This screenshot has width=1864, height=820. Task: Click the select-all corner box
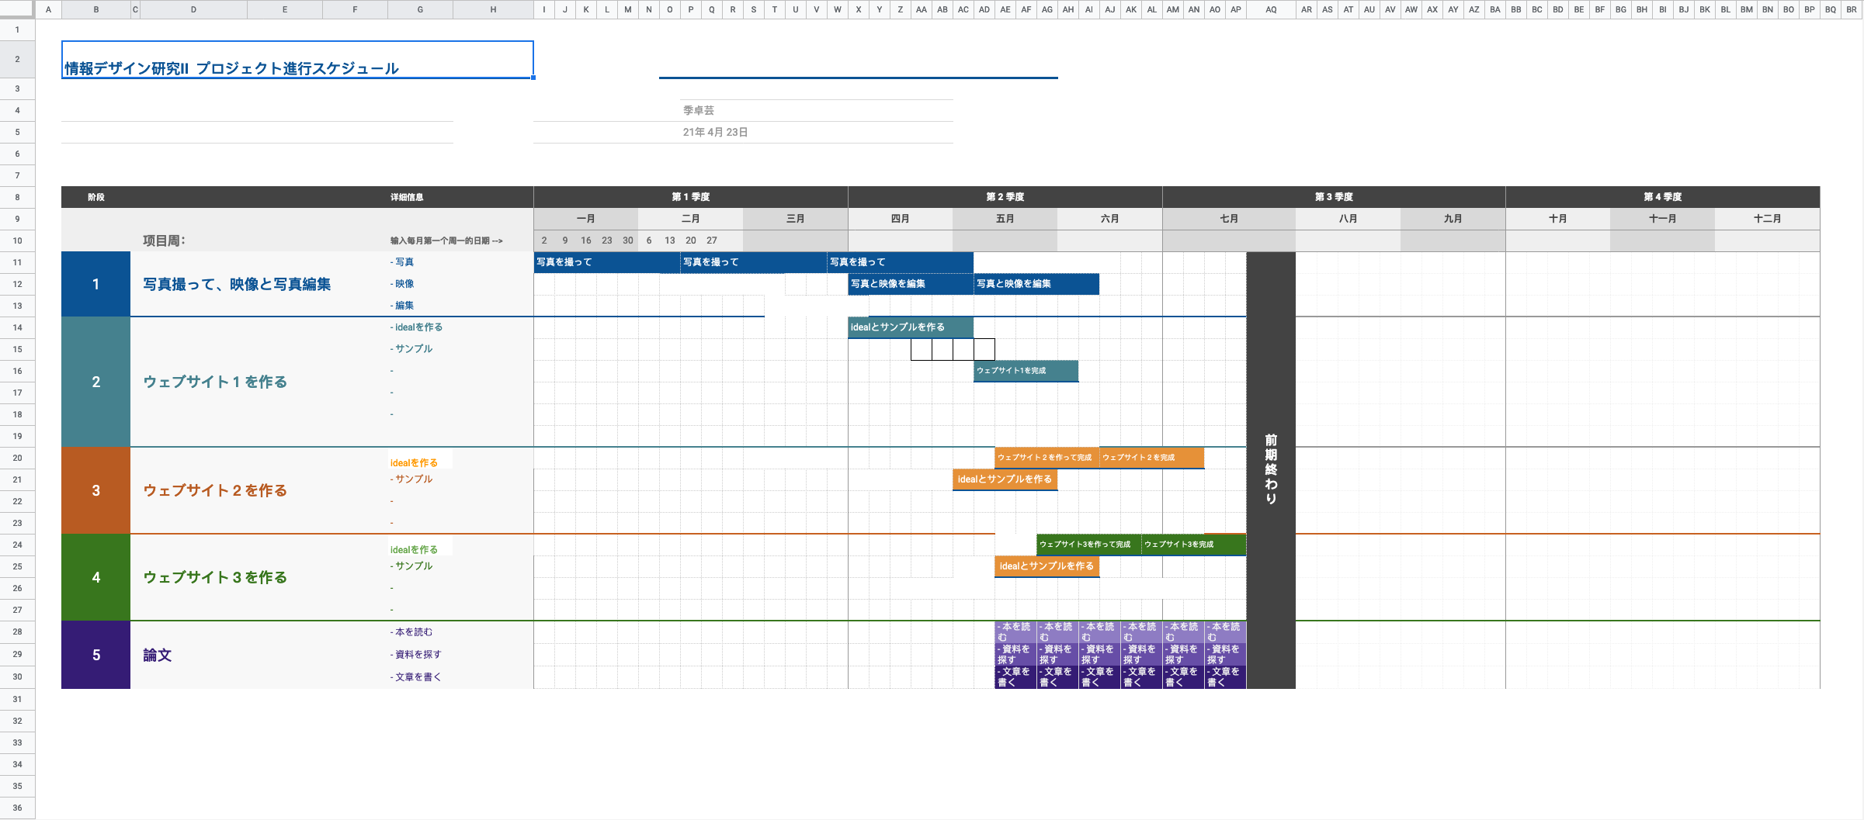tap(16, 9)
